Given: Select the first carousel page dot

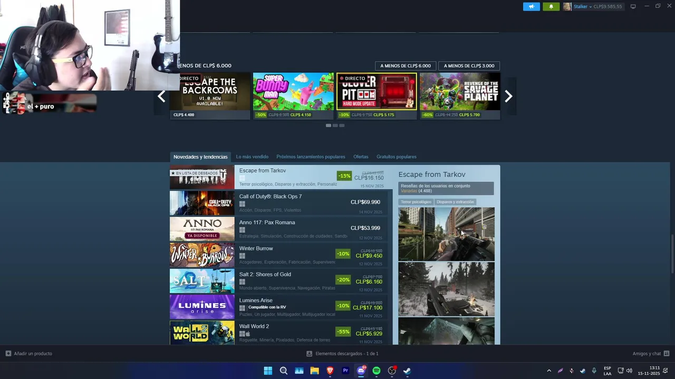Looking at the screenshot, I should 329,125.
